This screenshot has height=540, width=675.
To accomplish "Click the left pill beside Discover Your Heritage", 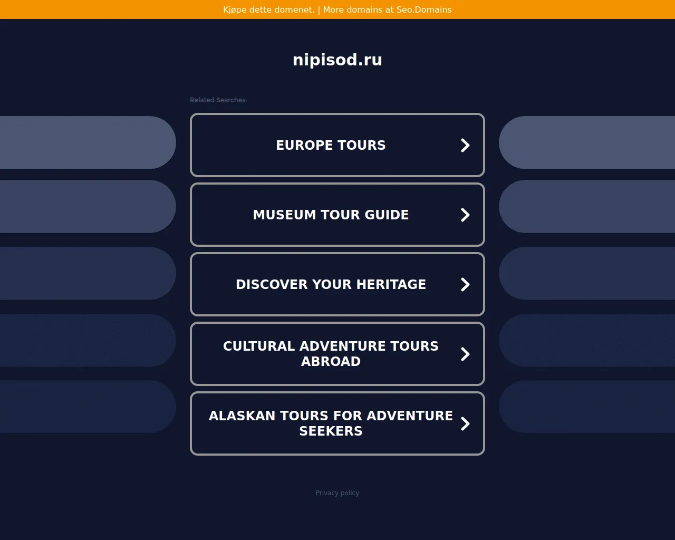I will tap(87, 273).
